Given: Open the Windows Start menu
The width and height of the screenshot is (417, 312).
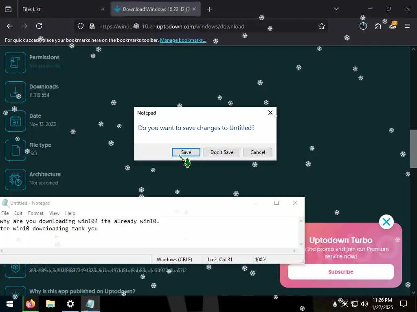Looking at the screenshot, I should (x=10, y=304).
